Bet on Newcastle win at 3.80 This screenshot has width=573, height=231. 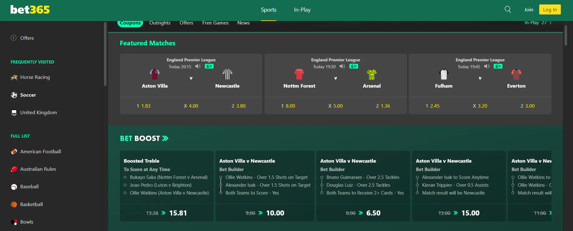[239, 106]
